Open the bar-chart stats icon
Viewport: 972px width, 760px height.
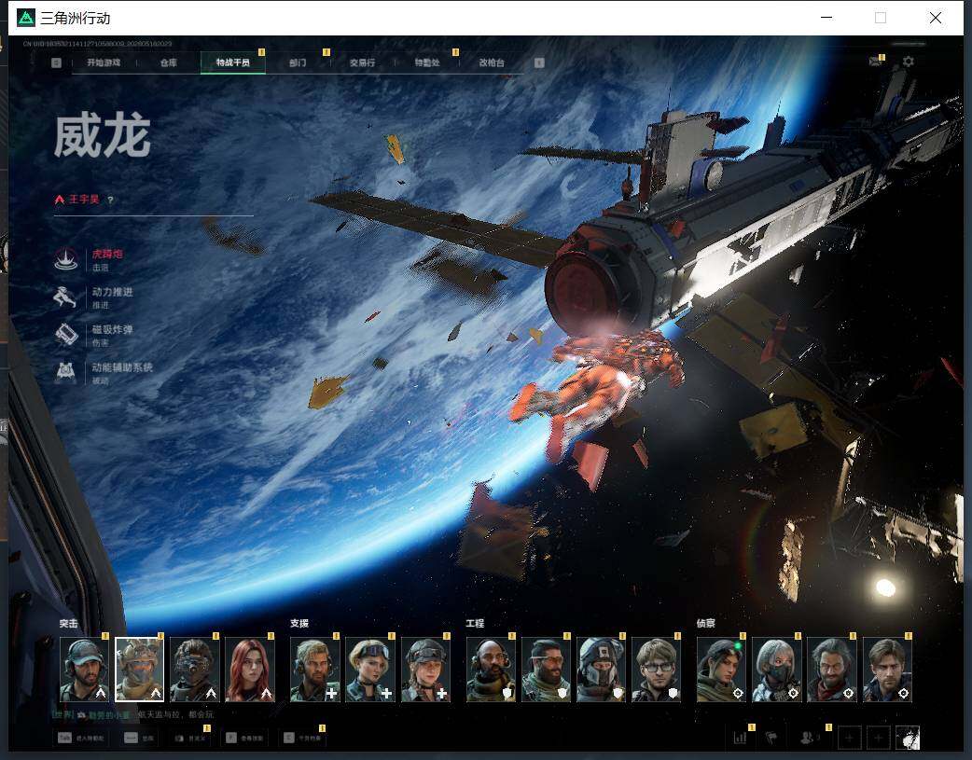(740, 738)
